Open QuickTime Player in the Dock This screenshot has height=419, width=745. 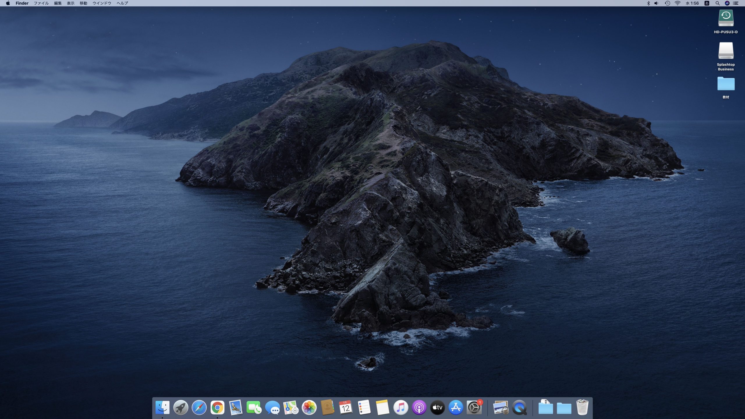coord(520,407)
